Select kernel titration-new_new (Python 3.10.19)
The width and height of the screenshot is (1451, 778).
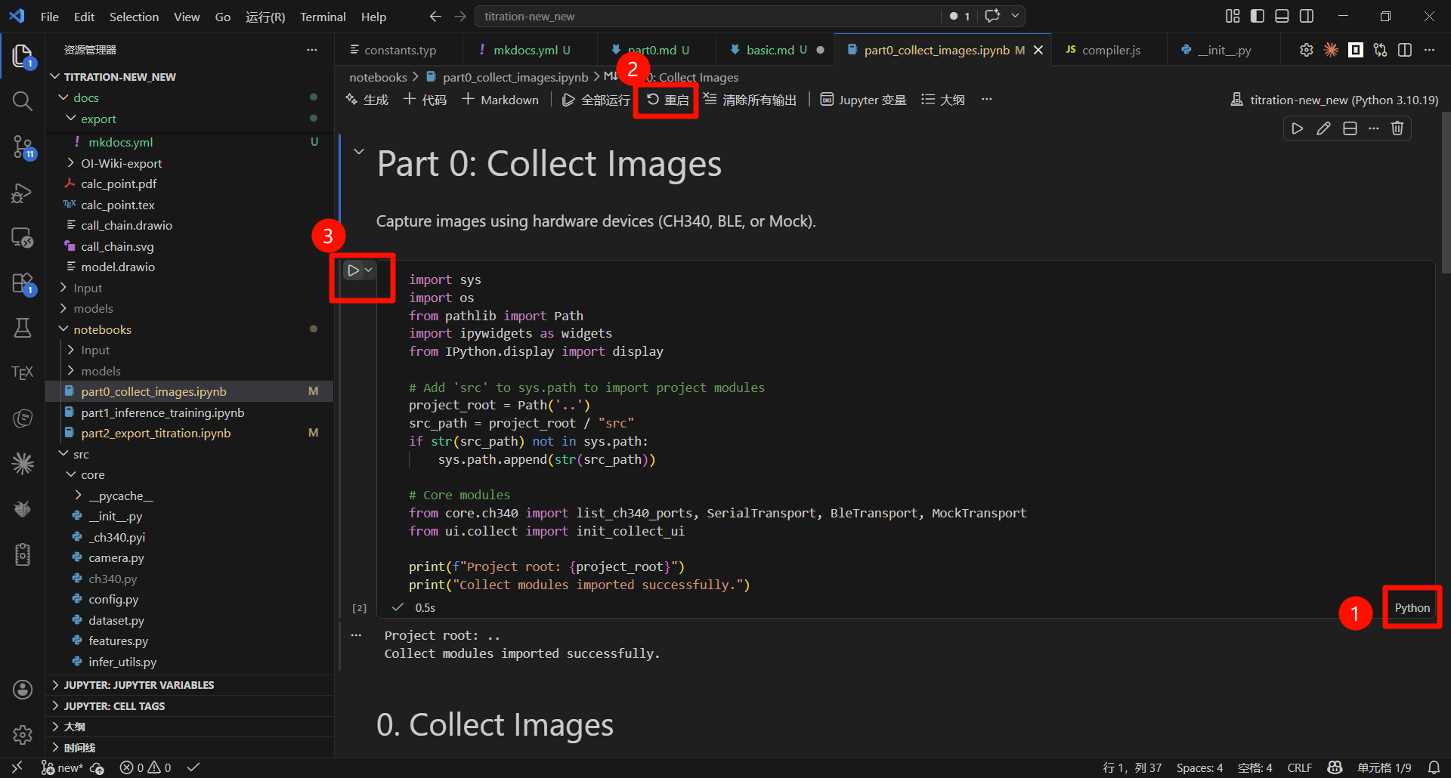[x=1335, y=100]
